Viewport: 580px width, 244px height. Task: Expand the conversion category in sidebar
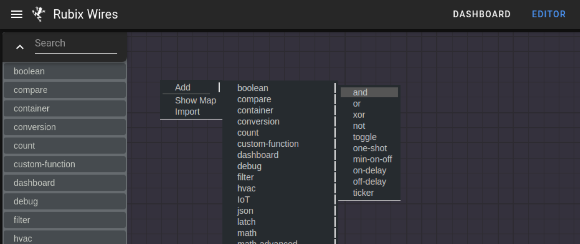click(x=65, y=127)
